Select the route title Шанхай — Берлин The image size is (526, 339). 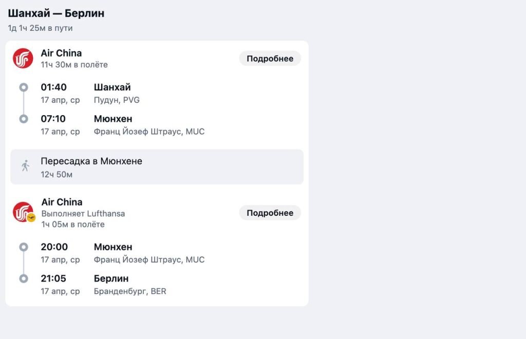point(55,13)
